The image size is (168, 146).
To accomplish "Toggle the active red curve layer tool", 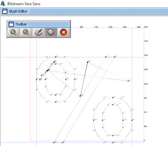I will [x=51, y=32].
